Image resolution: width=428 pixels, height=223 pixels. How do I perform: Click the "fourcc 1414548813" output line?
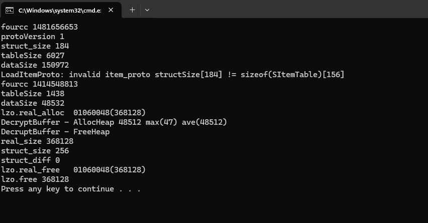(39, 84)
